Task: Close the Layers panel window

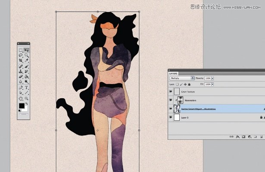Action: click(169, 70)
